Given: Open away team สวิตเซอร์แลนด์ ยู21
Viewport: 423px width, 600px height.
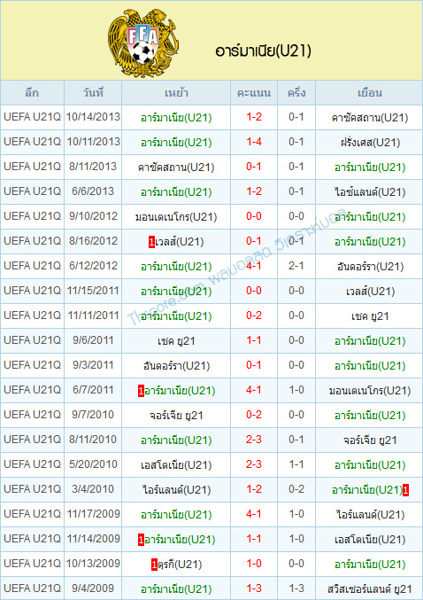Looking at the screenshot, I should coord(370,588).
